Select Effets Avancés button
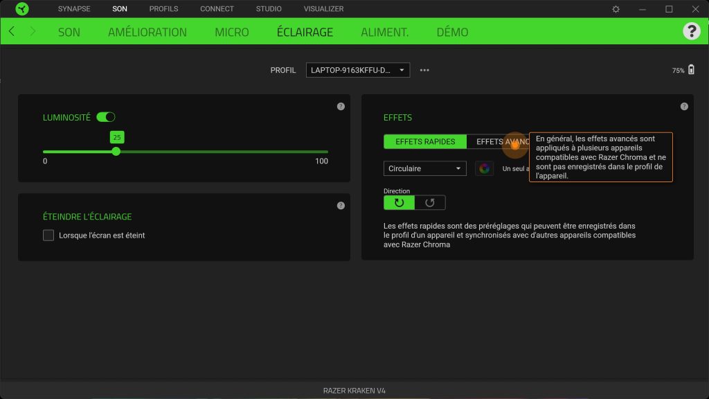Image resolution: width=709 pixels, height=399 pixels. [498, 141]
